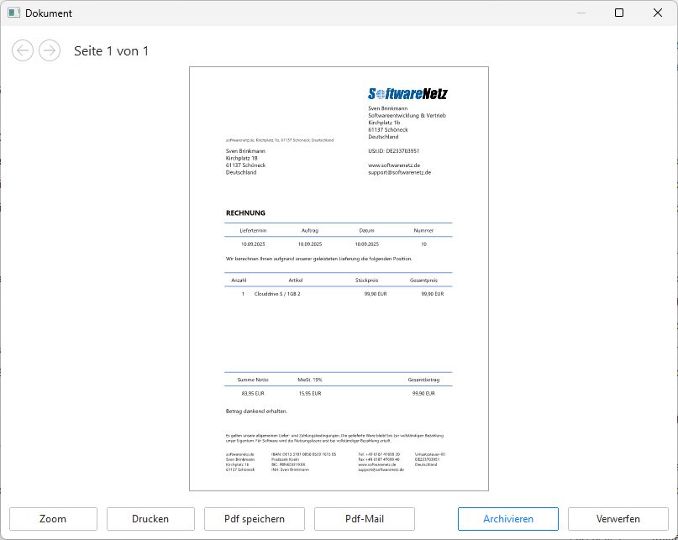Click the 'Betrag dankend erhalten.' line
The image size is (678, 540).
coord(256,412)
